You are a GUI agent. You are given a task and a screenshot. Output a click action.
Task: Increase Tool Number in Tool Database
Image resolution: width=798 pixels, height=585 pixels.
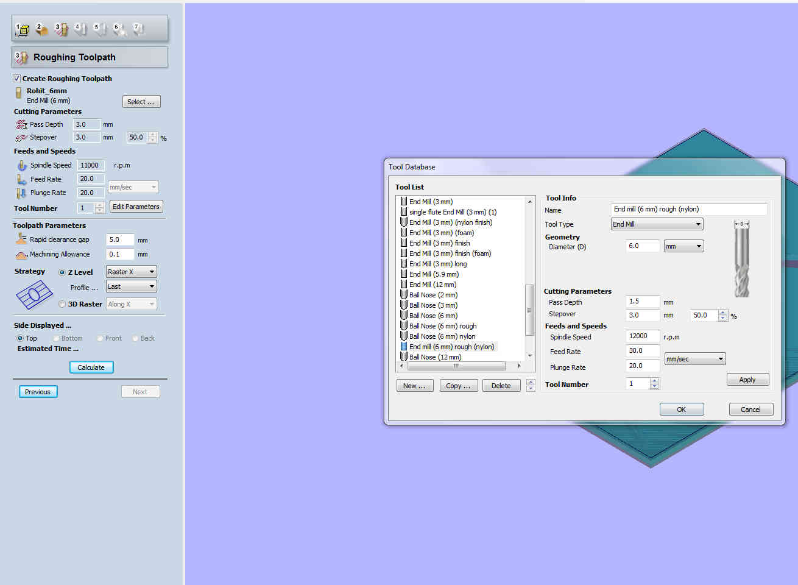[655, 381]
